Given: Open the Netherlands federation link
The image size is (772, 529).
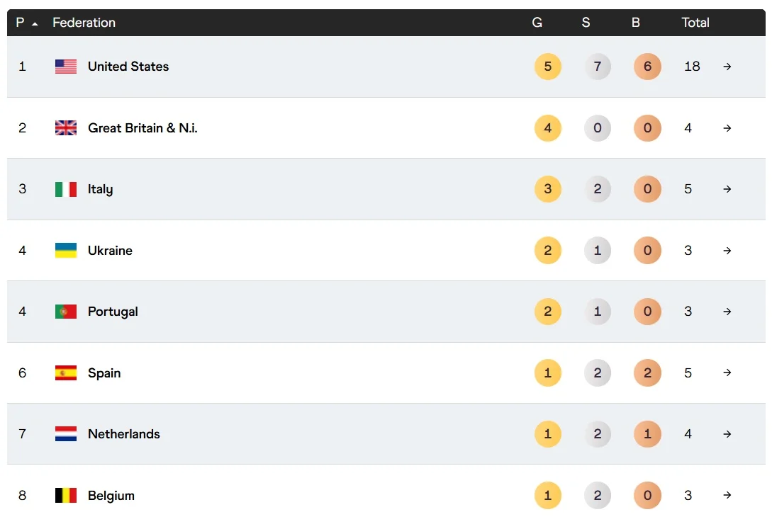Looking at the screenshot, I should [124, 434].
